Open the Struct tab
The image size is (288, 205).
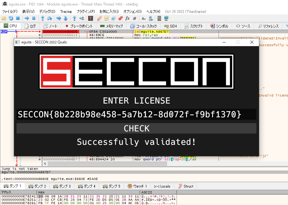point(185,186)
